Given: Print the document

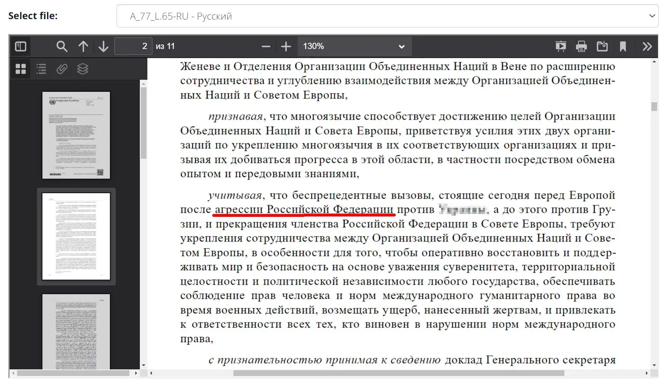Looking at the screenshot, I should [581, 46].
